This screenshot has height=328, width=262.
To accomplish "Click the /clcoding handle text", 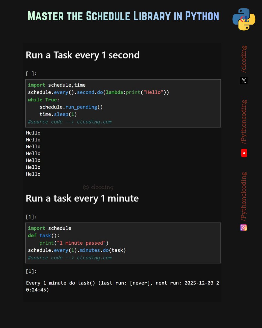I will coord(244,59).
